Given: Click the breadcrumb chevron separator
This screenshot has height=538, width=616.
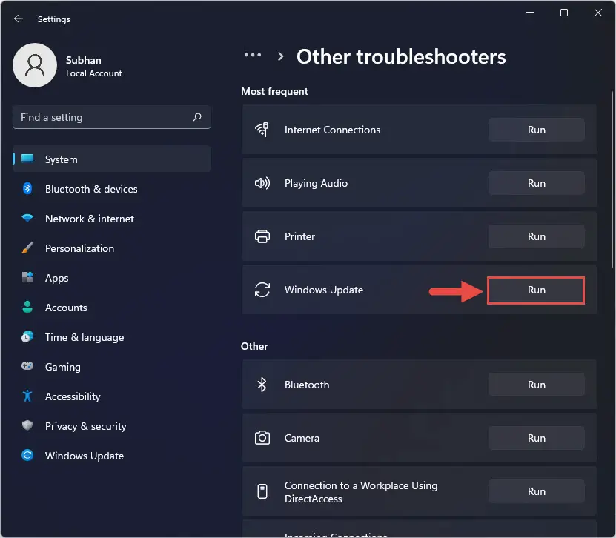Looking at the screenshot, I should [x=280, y=56].
